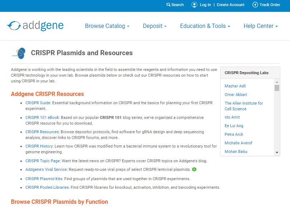Open Petra Arck lab link

234,134
